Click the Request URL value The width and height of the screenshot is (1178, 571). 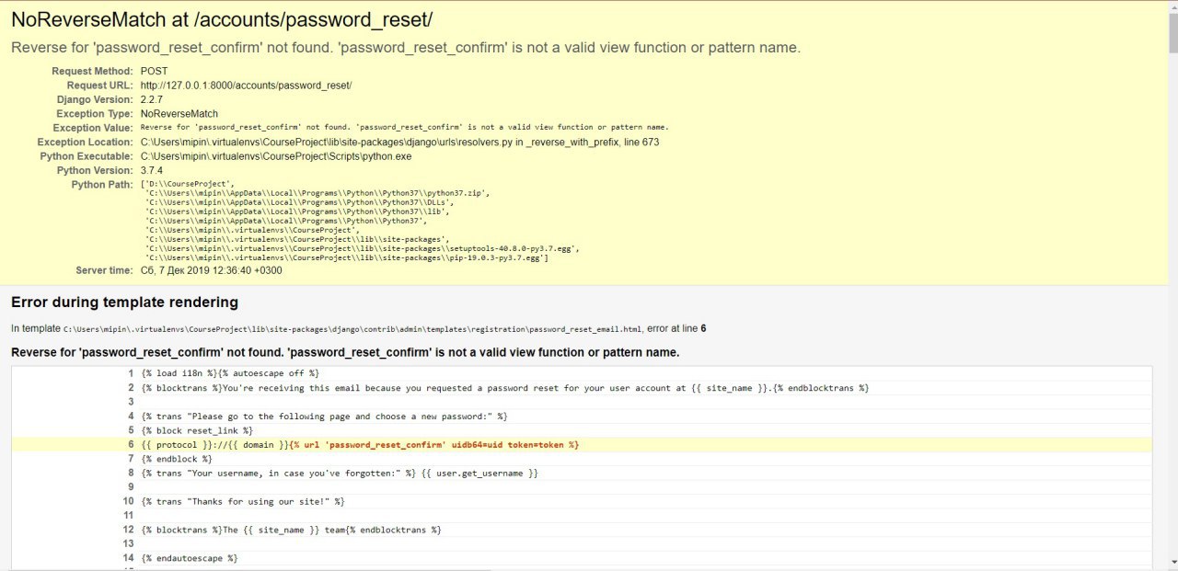(x=246, y=86)
